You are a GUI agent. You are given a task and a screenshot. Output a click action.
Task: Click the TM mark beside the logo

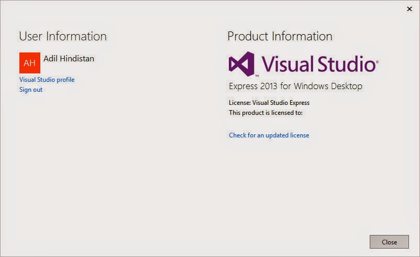(257, 76)
